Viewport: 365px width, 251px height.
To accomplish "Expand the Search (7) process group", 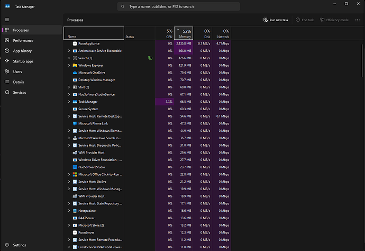I will click(x=69, y=58).
